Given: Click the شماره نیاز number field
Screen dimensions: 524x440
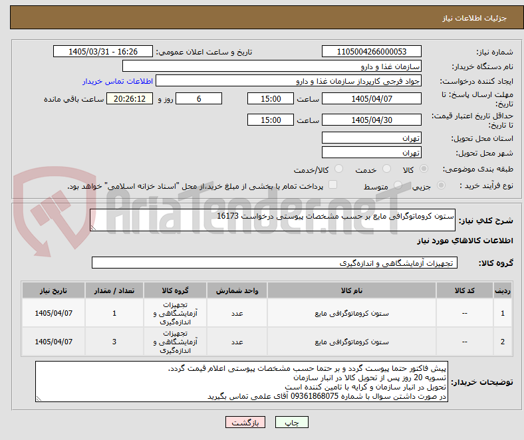Looking at the screenshot, I should click(372, 51).
